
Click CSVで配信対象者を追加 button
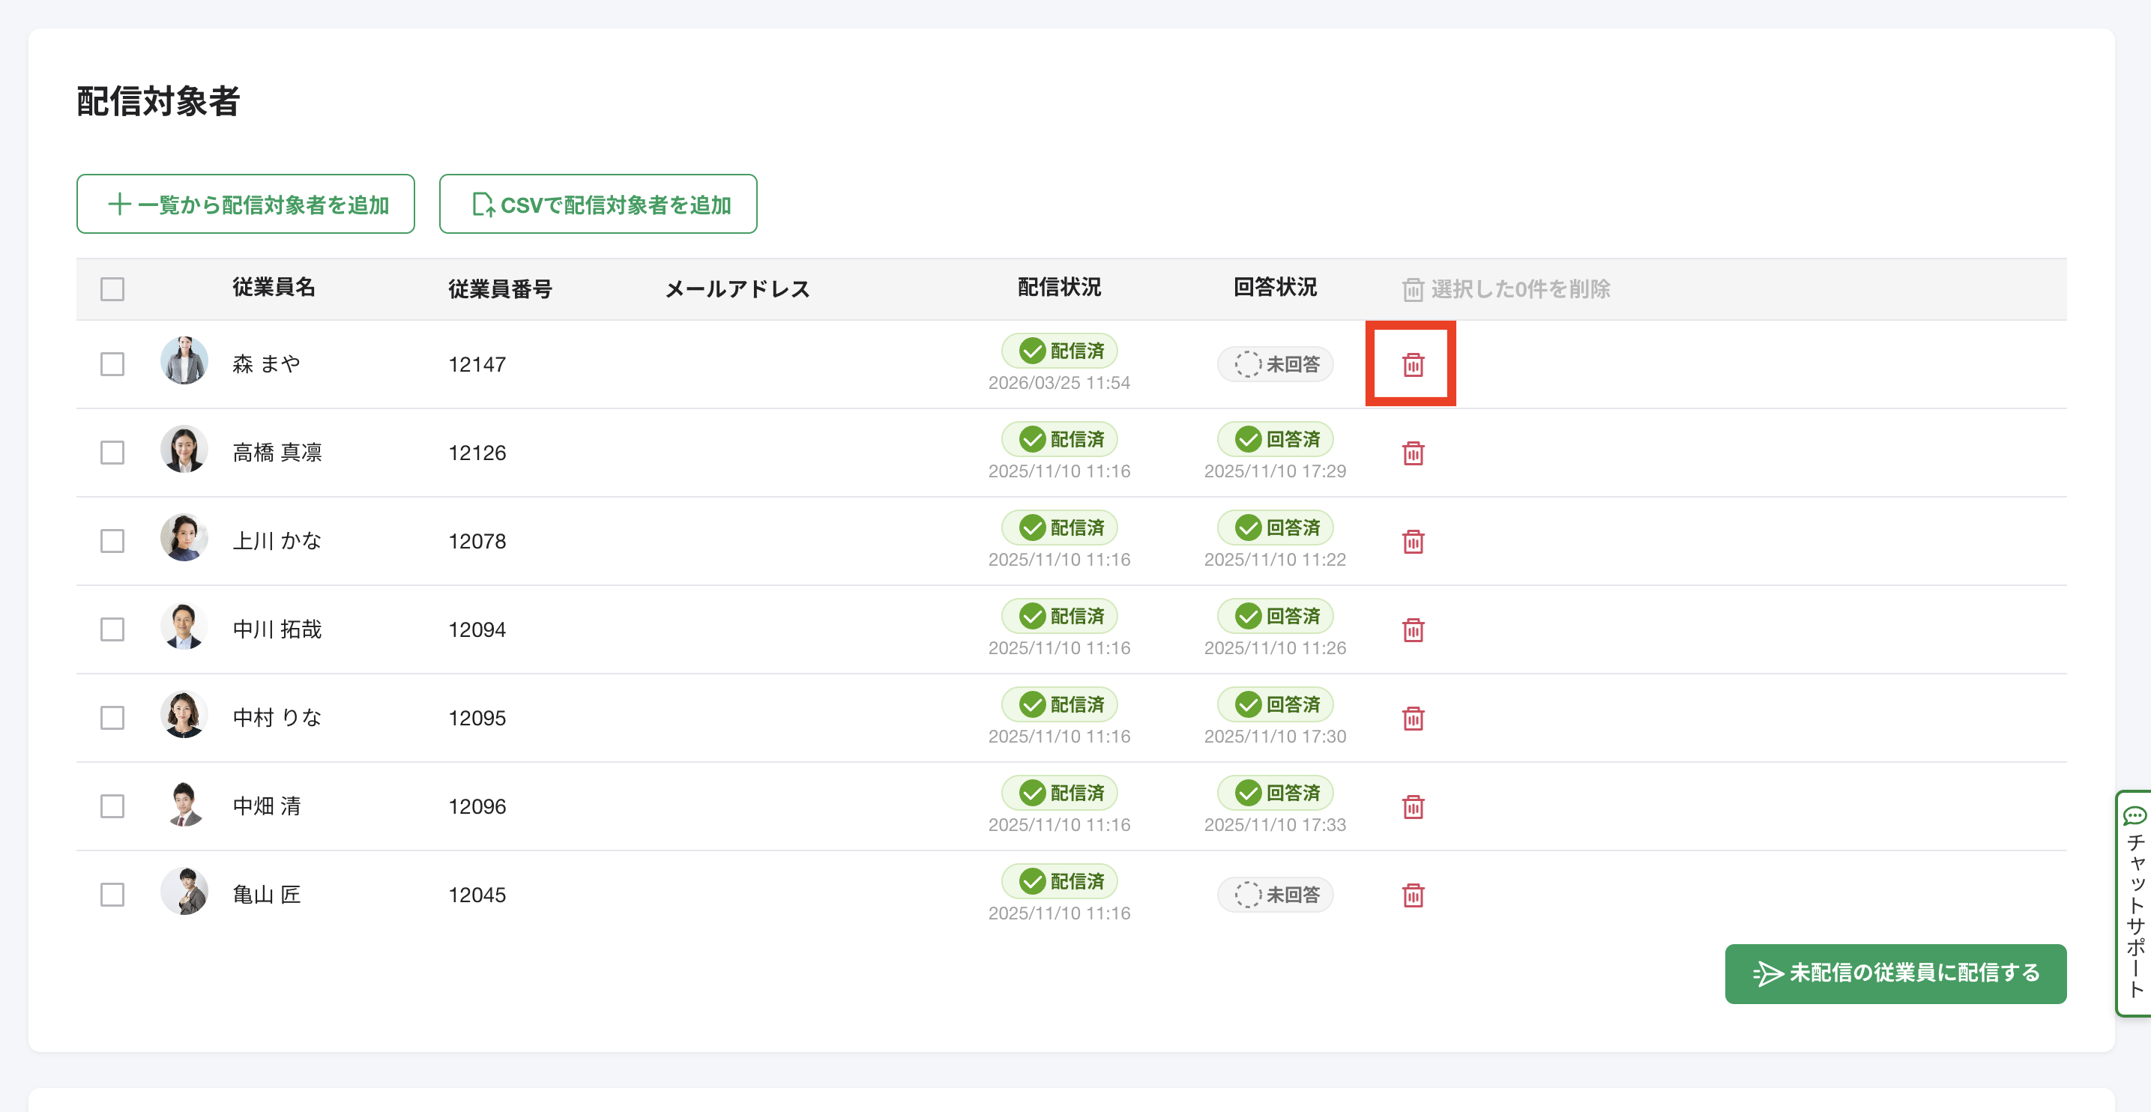click(598, 204)
